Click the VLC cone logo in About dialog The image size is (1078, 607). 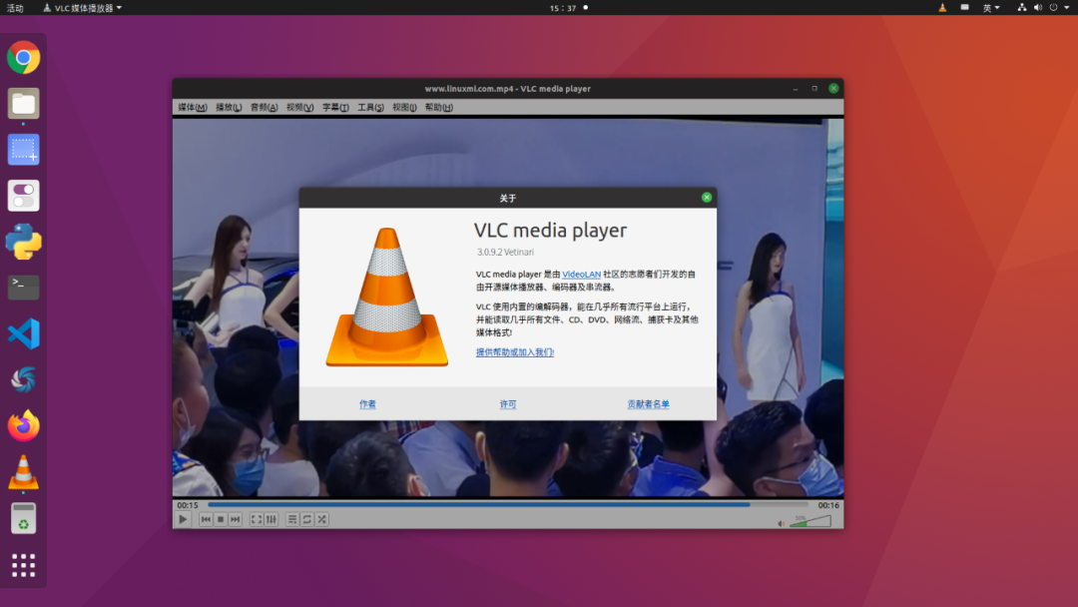[387, 297]
